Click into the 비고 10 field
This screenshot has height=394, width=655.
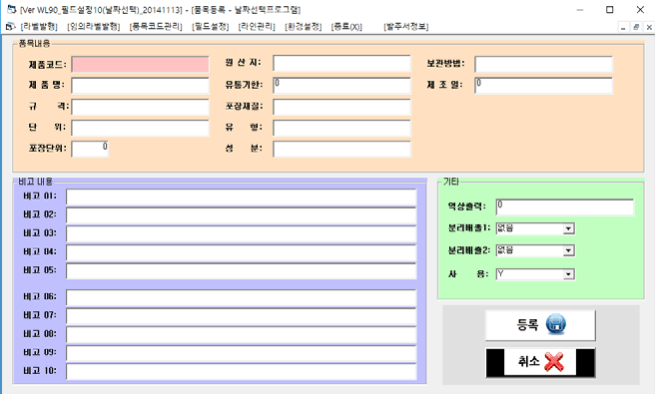click(242, 372)
